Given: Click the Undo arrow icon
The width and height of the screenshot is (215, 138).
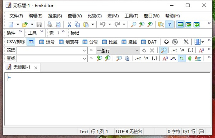Looking at the screenshot, I should pos(102,24).
